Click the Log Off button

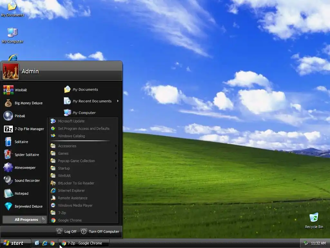pos(66,231)
